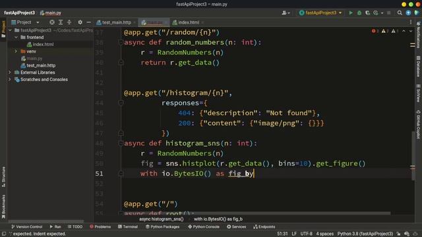Select main.py in the project tree
The height and width of the screenshot is (237, 422).
coord(32,59)
